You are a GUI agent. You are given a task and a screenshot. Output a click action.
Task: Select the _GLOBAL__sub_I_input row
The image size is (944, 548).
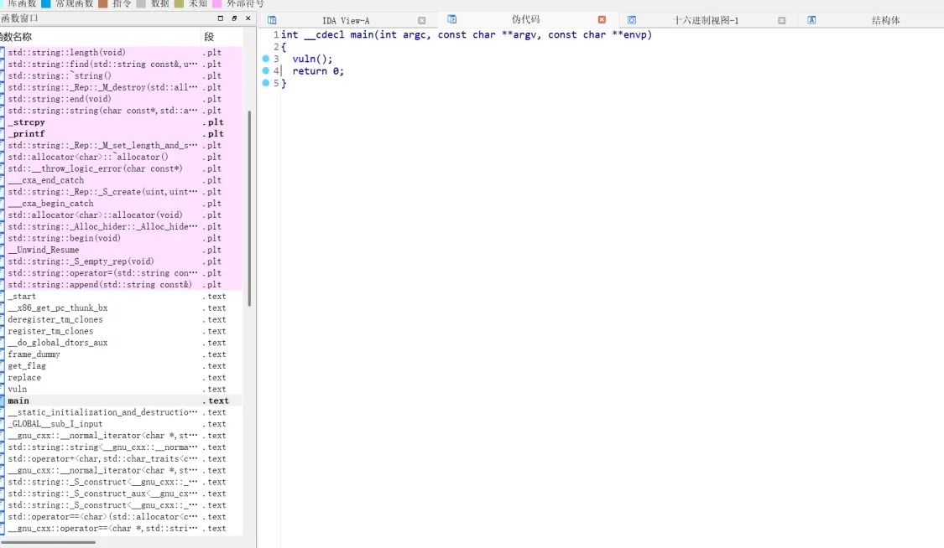[x=122, y=424]
